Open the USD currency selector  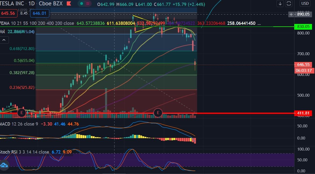305,4
